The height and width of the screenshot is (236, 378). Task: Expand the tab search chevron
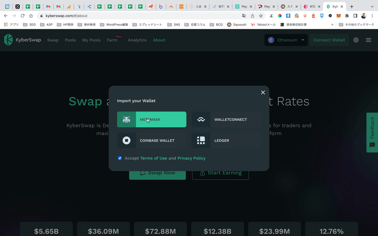pyautogui.click(x=372, y=7)
